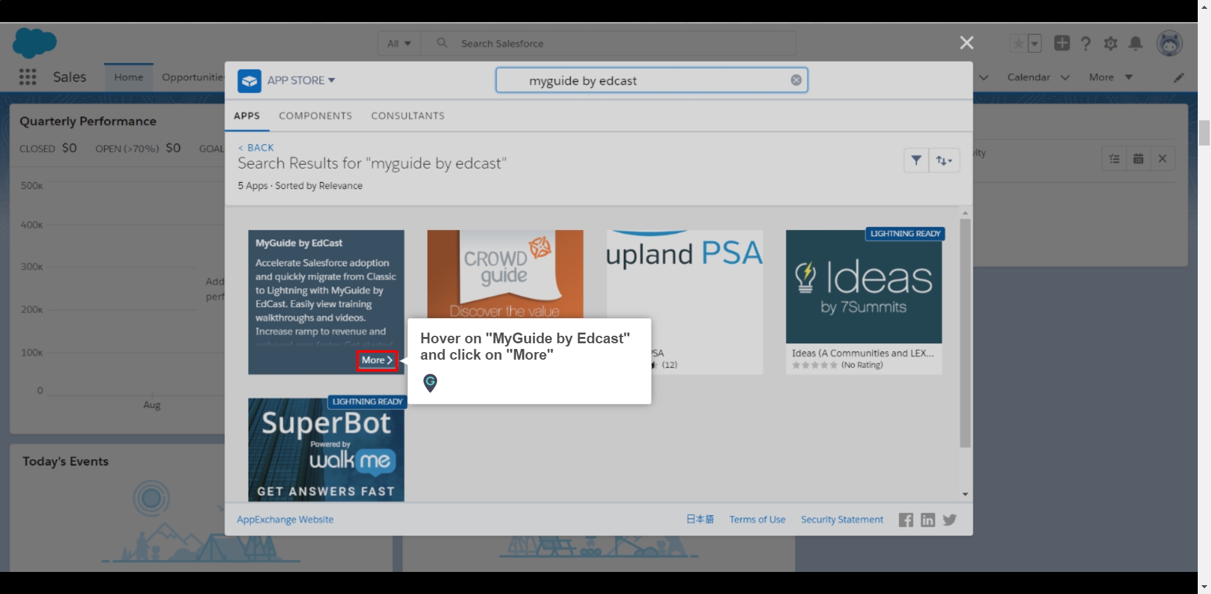Open the CROWD guide app card
This screenshot has width=1211, height=594.
pos(505,274)
